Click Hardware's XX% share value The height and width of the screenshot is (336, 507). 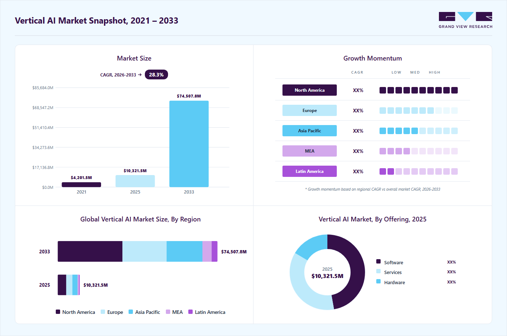point(452,282)
